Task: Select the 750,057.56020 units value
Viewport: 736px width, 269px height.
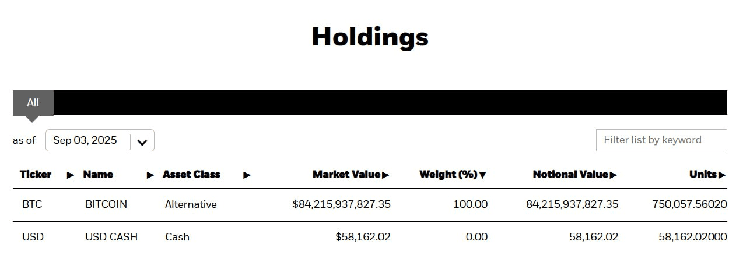Action: [689, 204]
